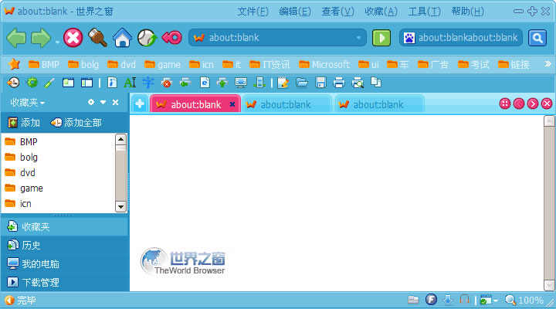Close the active about:blank tab
This screenshot has height=309, width=556.
tap(232, 104)
